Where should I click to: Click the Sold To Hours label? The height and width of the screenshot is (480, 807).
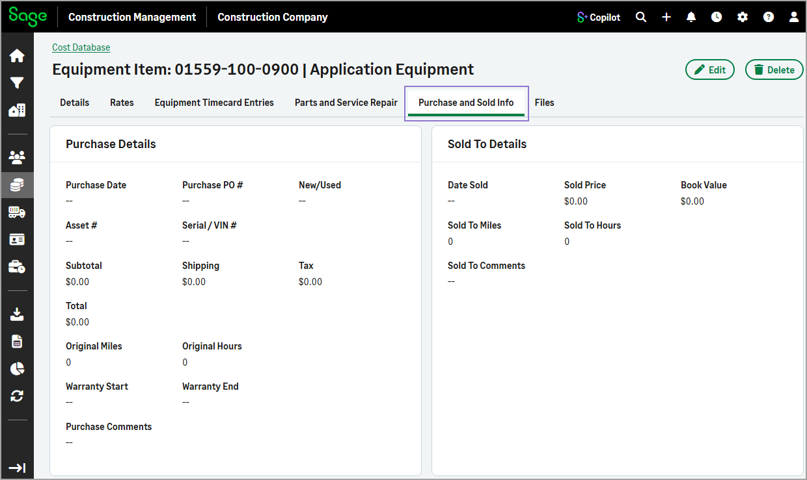592,225
